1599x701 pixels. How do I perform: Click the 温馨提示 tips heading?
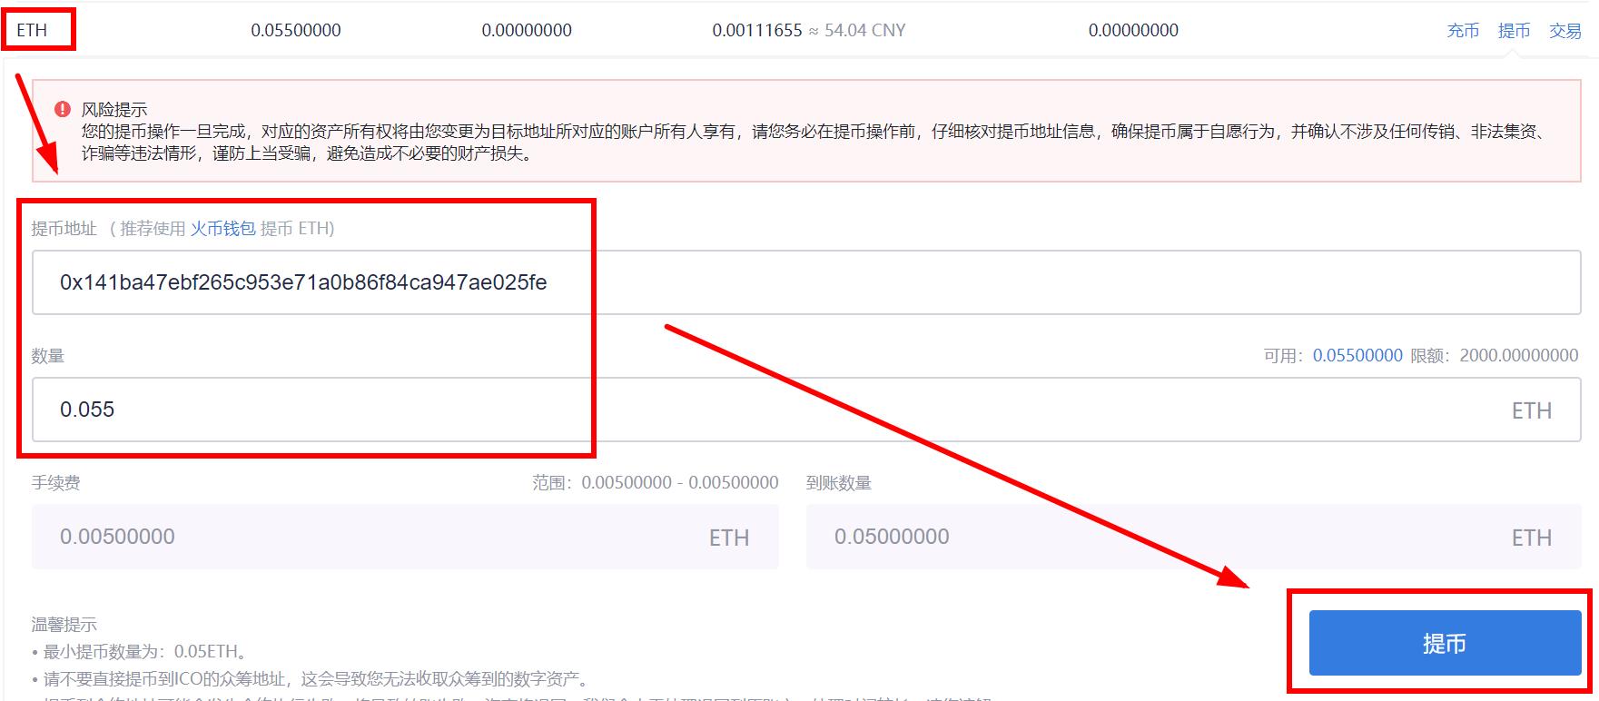coord(64,625)
